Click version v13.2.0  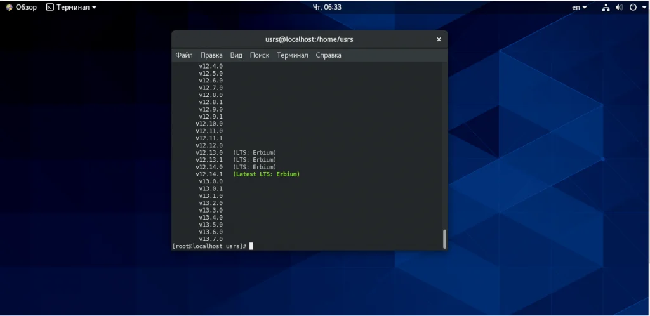coord(211,203)
